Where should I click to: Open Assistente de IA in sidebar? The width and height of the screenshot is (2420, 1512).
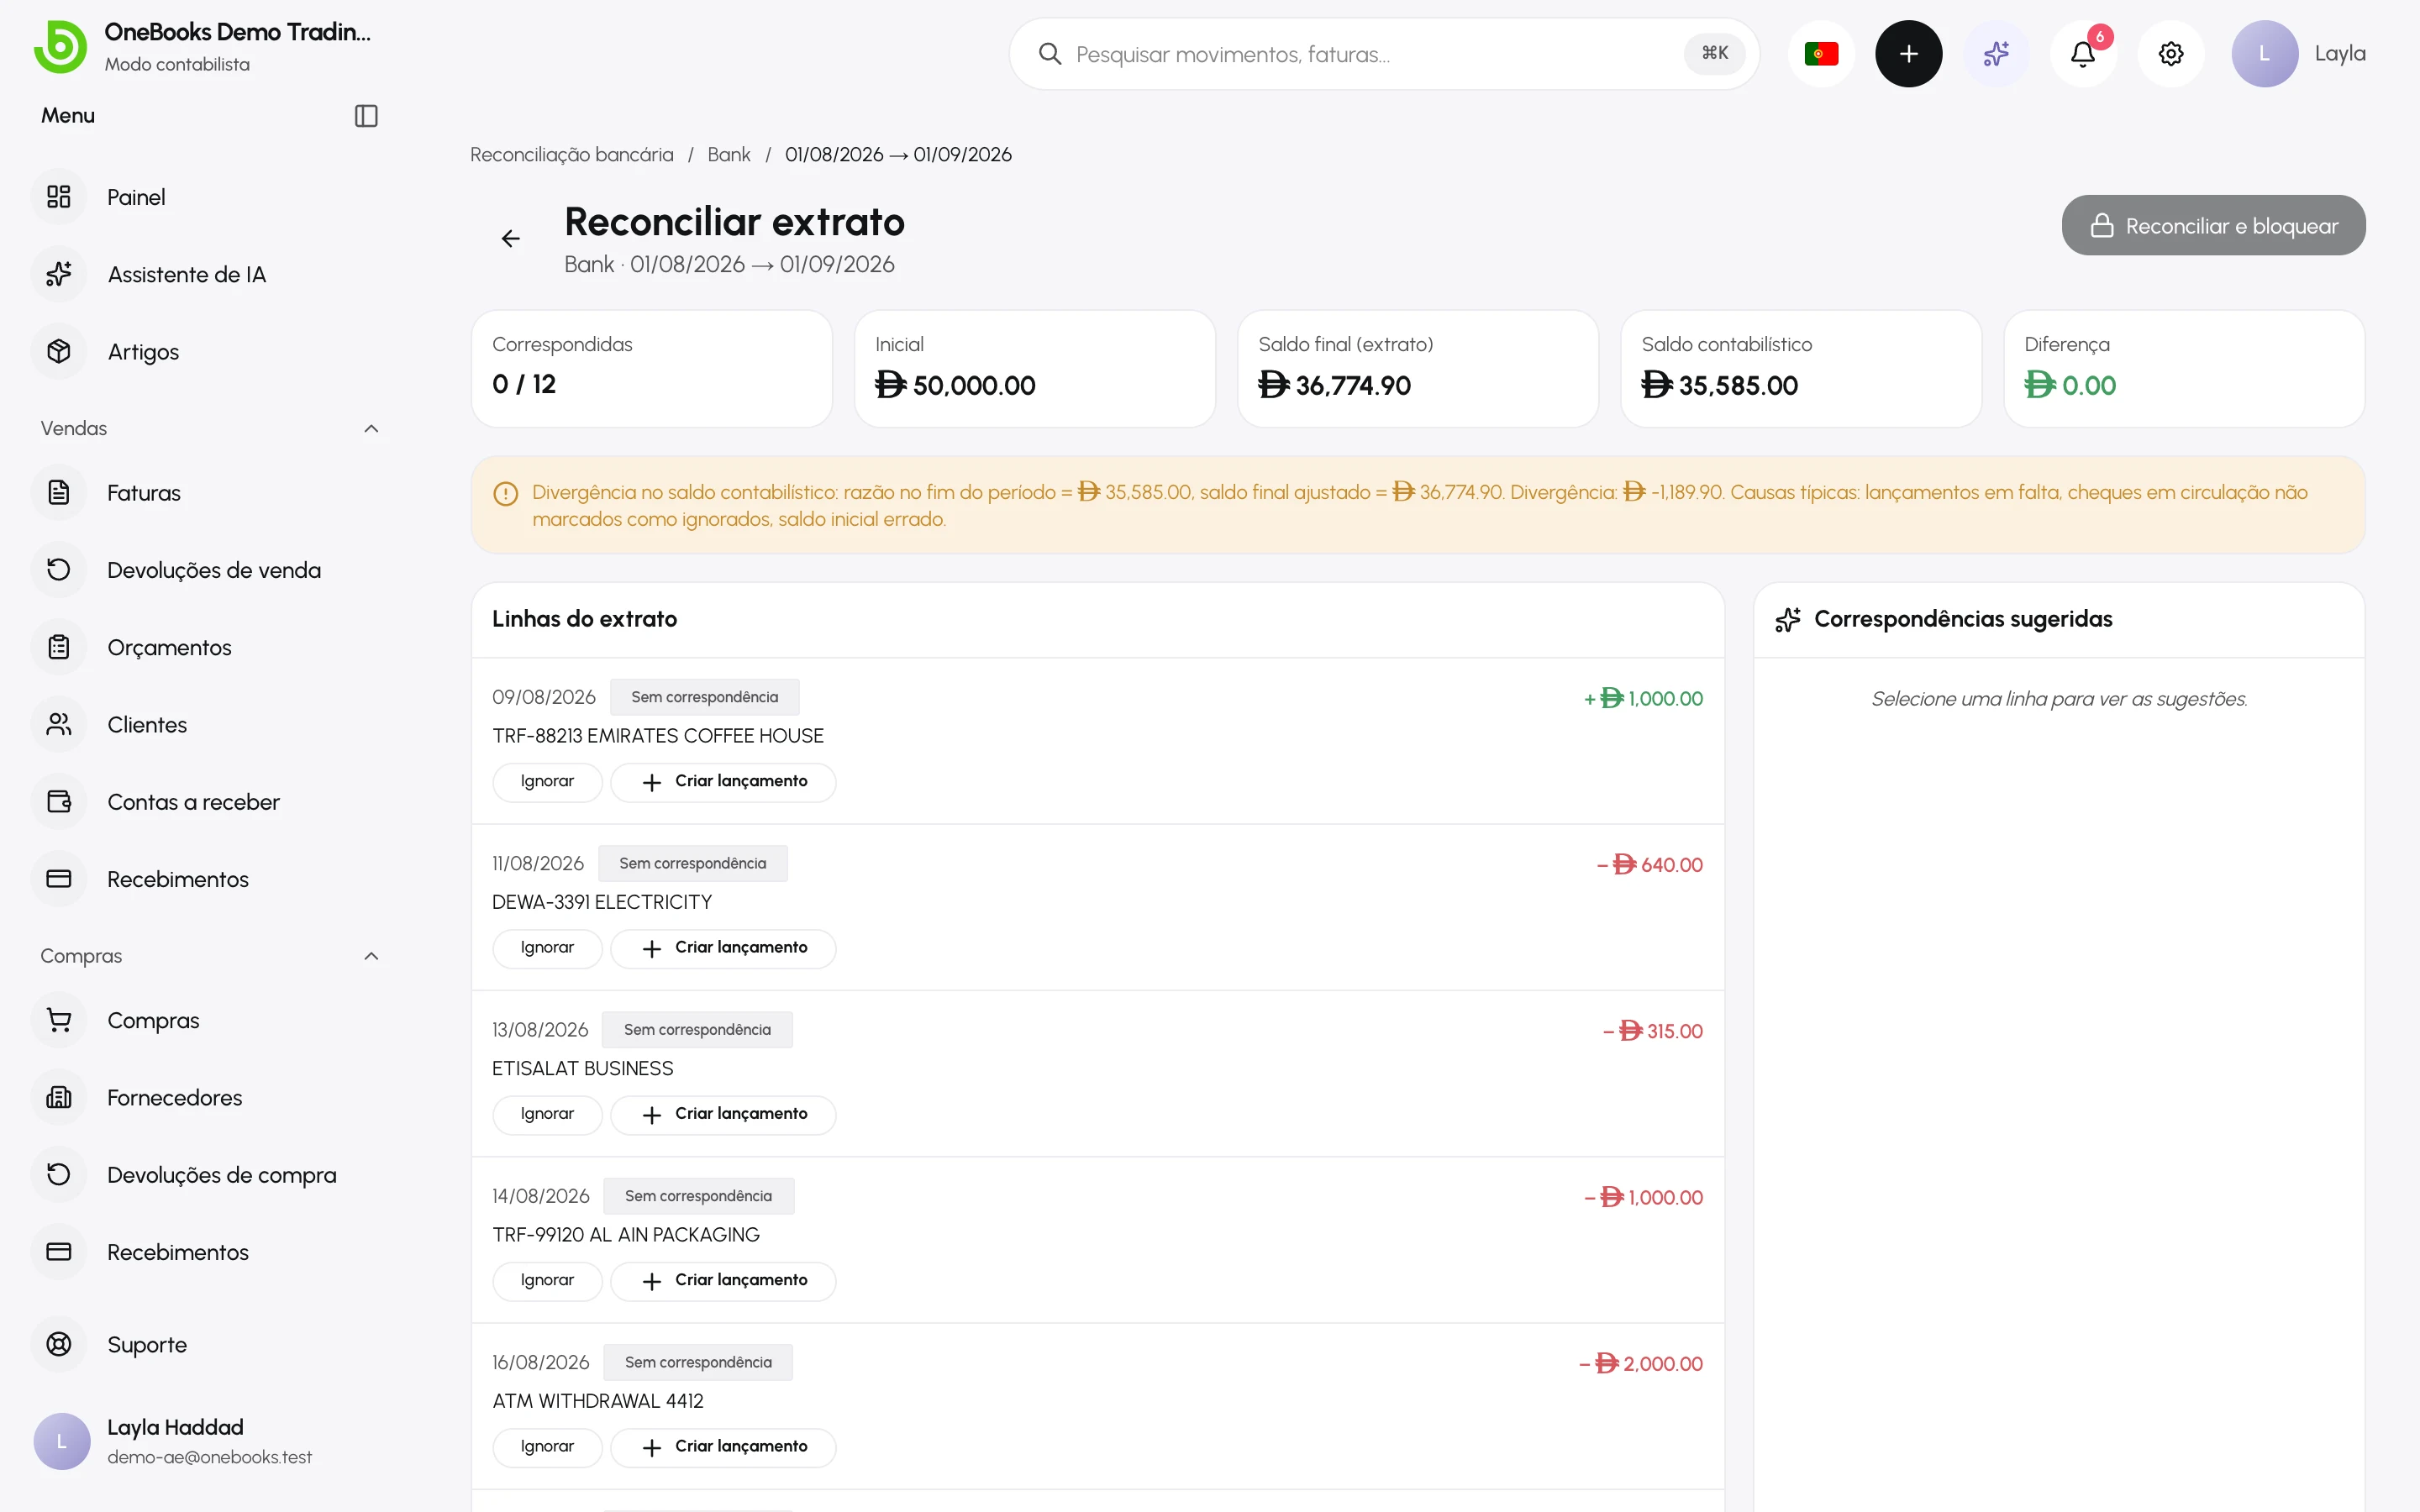[x=186, y=274]
